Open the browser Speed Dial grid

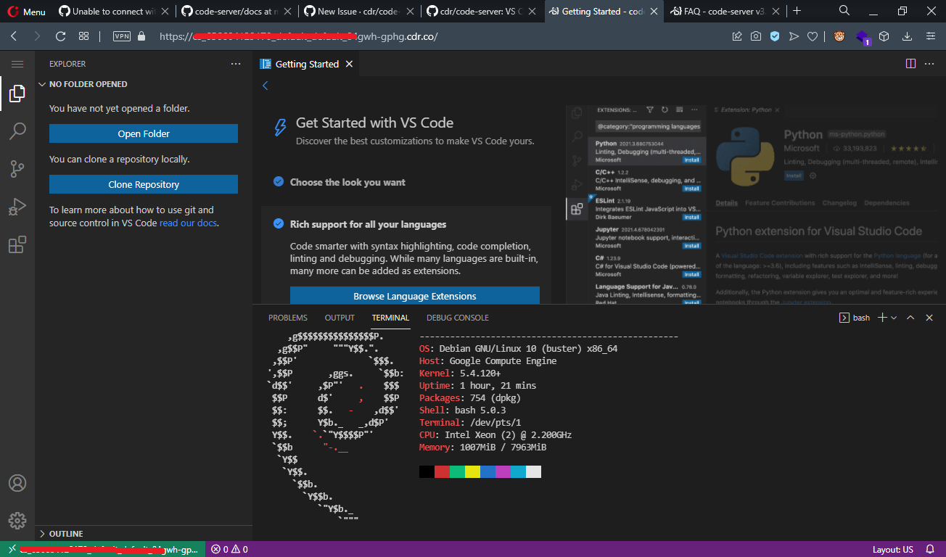coord(83,36)
